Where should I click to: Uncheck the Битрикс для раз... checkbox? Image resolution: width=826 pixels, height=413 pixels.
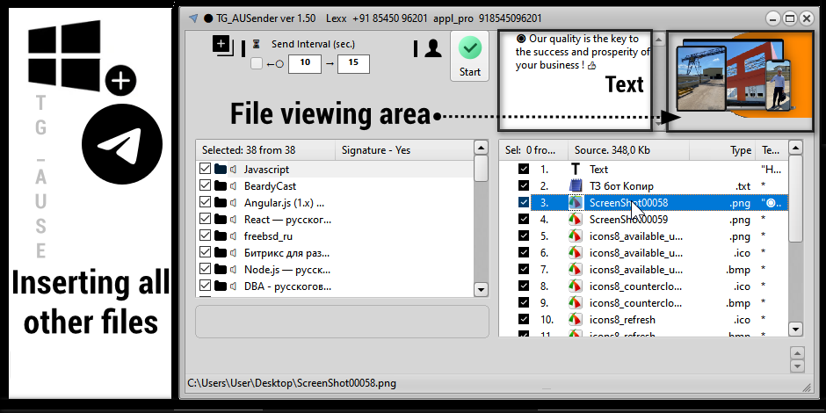coord(206,253)
